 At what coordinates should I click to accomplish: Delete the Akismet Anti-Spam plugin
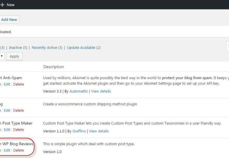coord(19,85)
